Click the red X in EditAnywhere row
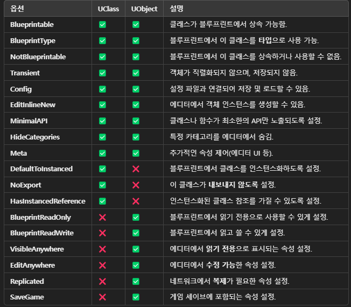 coord(102,266)
